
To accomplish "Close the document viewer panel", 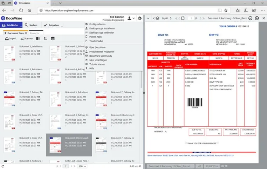I will [x=263, y=18].
